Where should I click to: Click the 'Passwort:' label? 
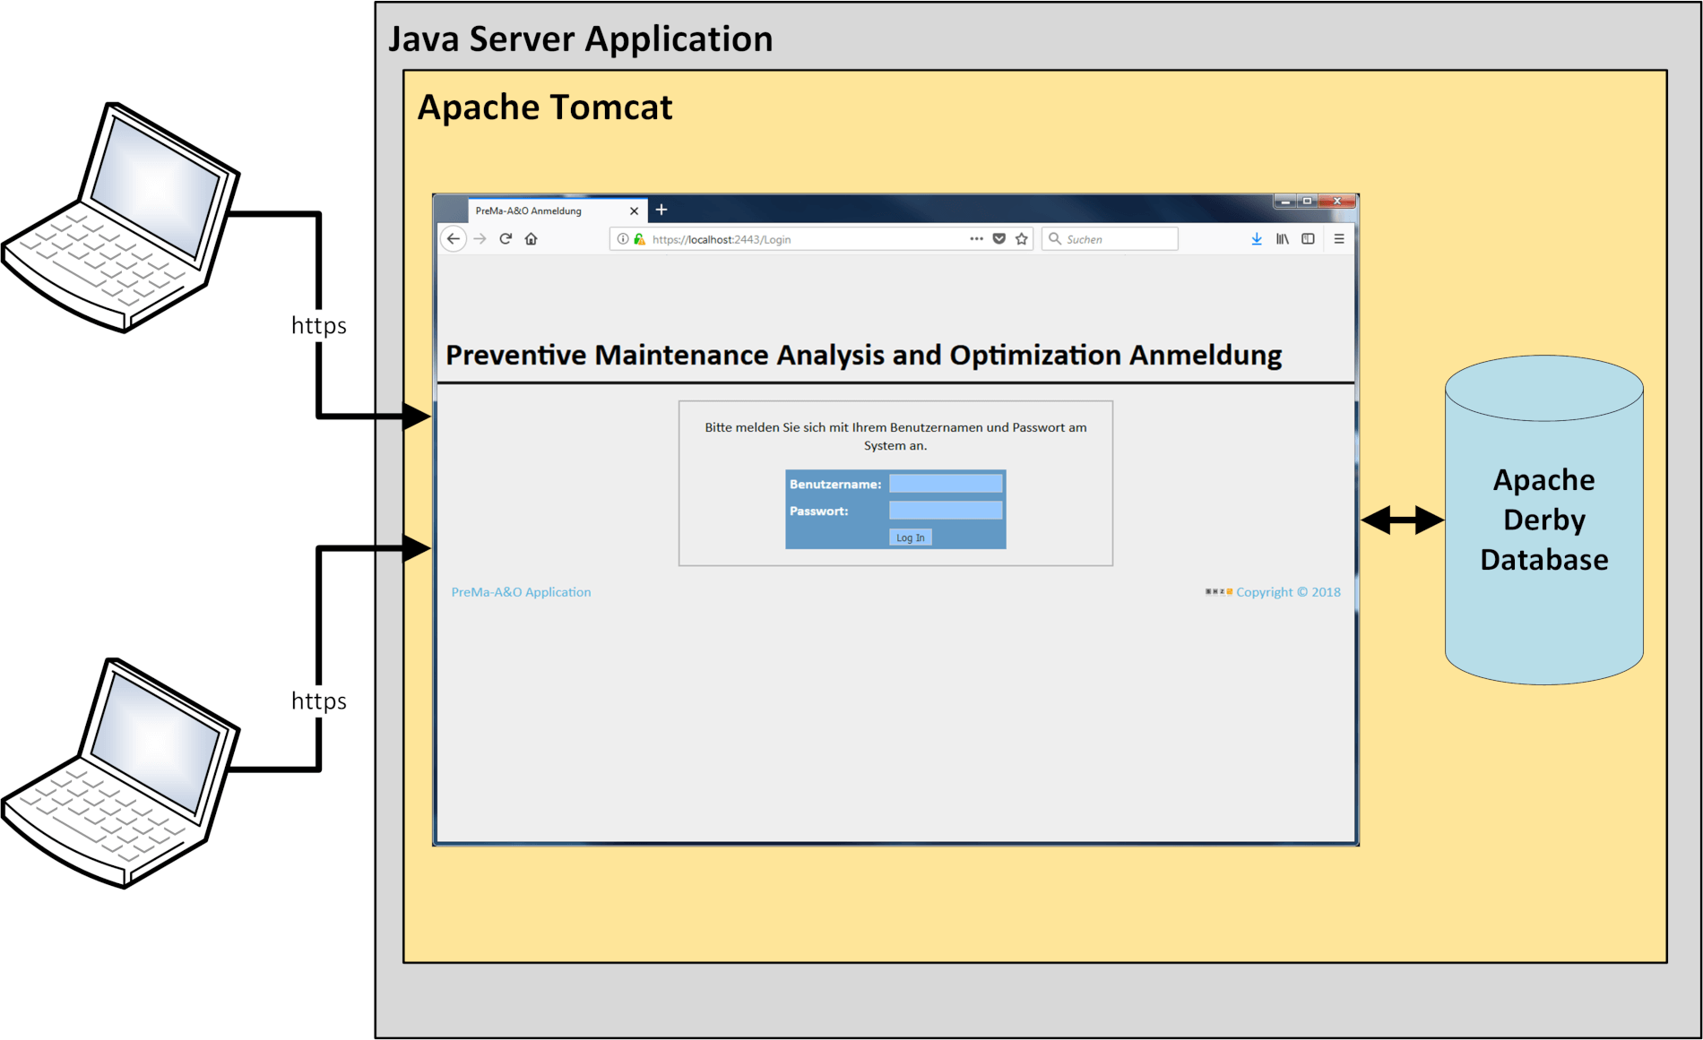pos(819,511)
